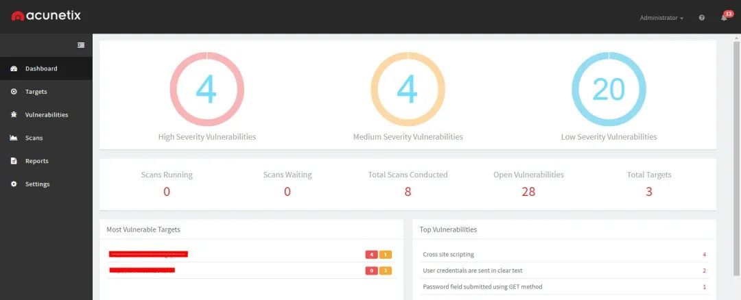
Task: Click the Scans chart icon
Action: coord(14,138)
